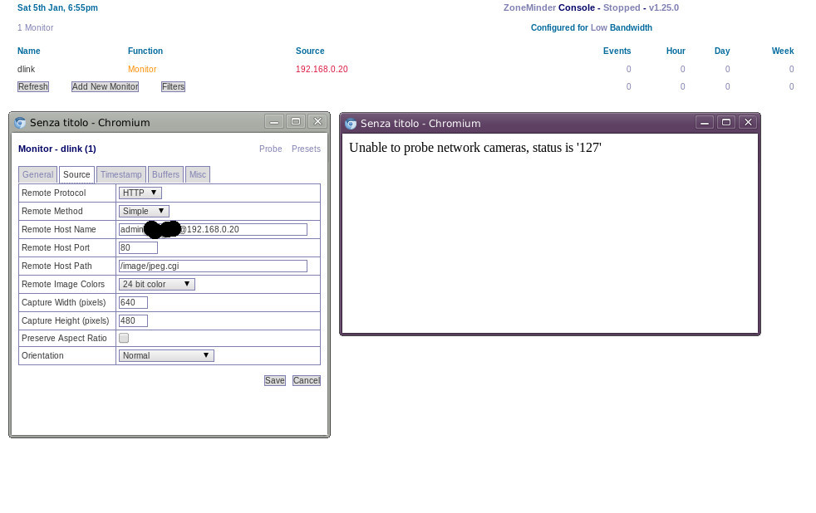Maximize the Monitor dlink Chromium window
Image resolution: width=816 pixels, height=513 pixels.
(x=296, y=122)
